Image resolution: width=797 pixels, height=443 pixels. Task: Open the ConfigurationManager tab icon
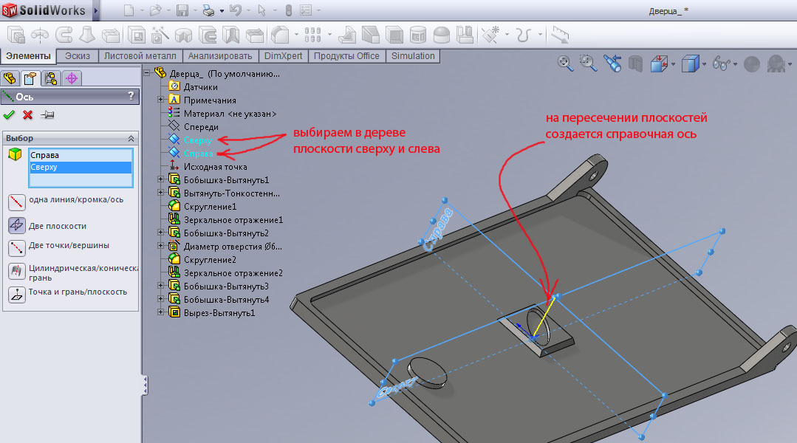51,78
